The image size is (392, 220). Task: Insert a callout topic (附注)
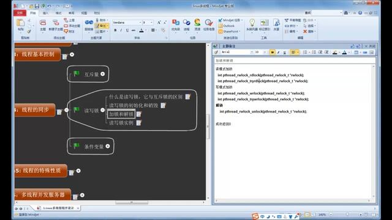click(69, 31)
